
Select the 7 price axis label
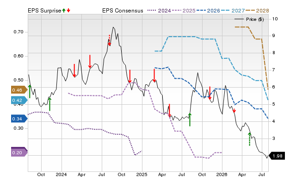click(x=273, y=70)
